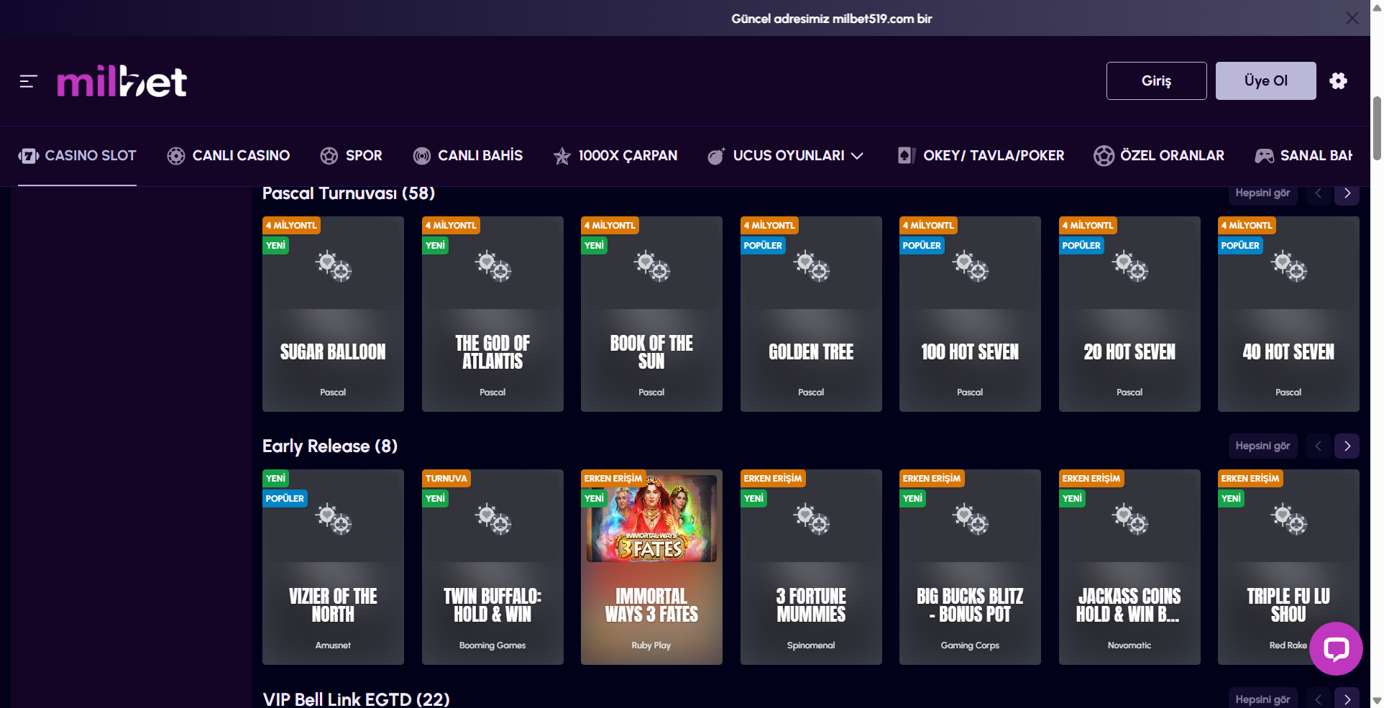Open the 100 Hot Seven game
This screenshot has height=708, width=1384.
tap(970, 314)
